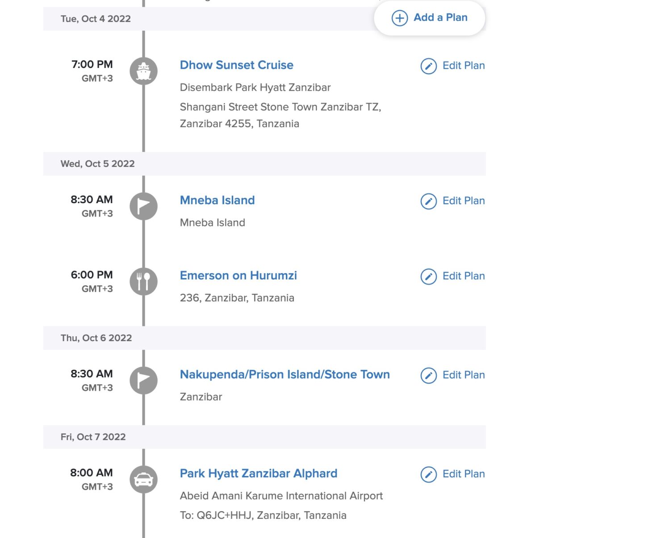Click the pencil icon beside Mneba Island plan
Viewport: 670px width, 538px height.
[x=428, y=201]
